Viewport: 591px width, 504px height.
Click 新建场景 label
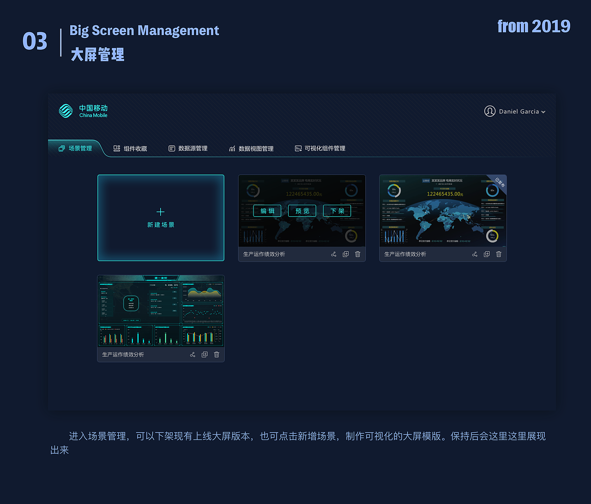(161, 225)
